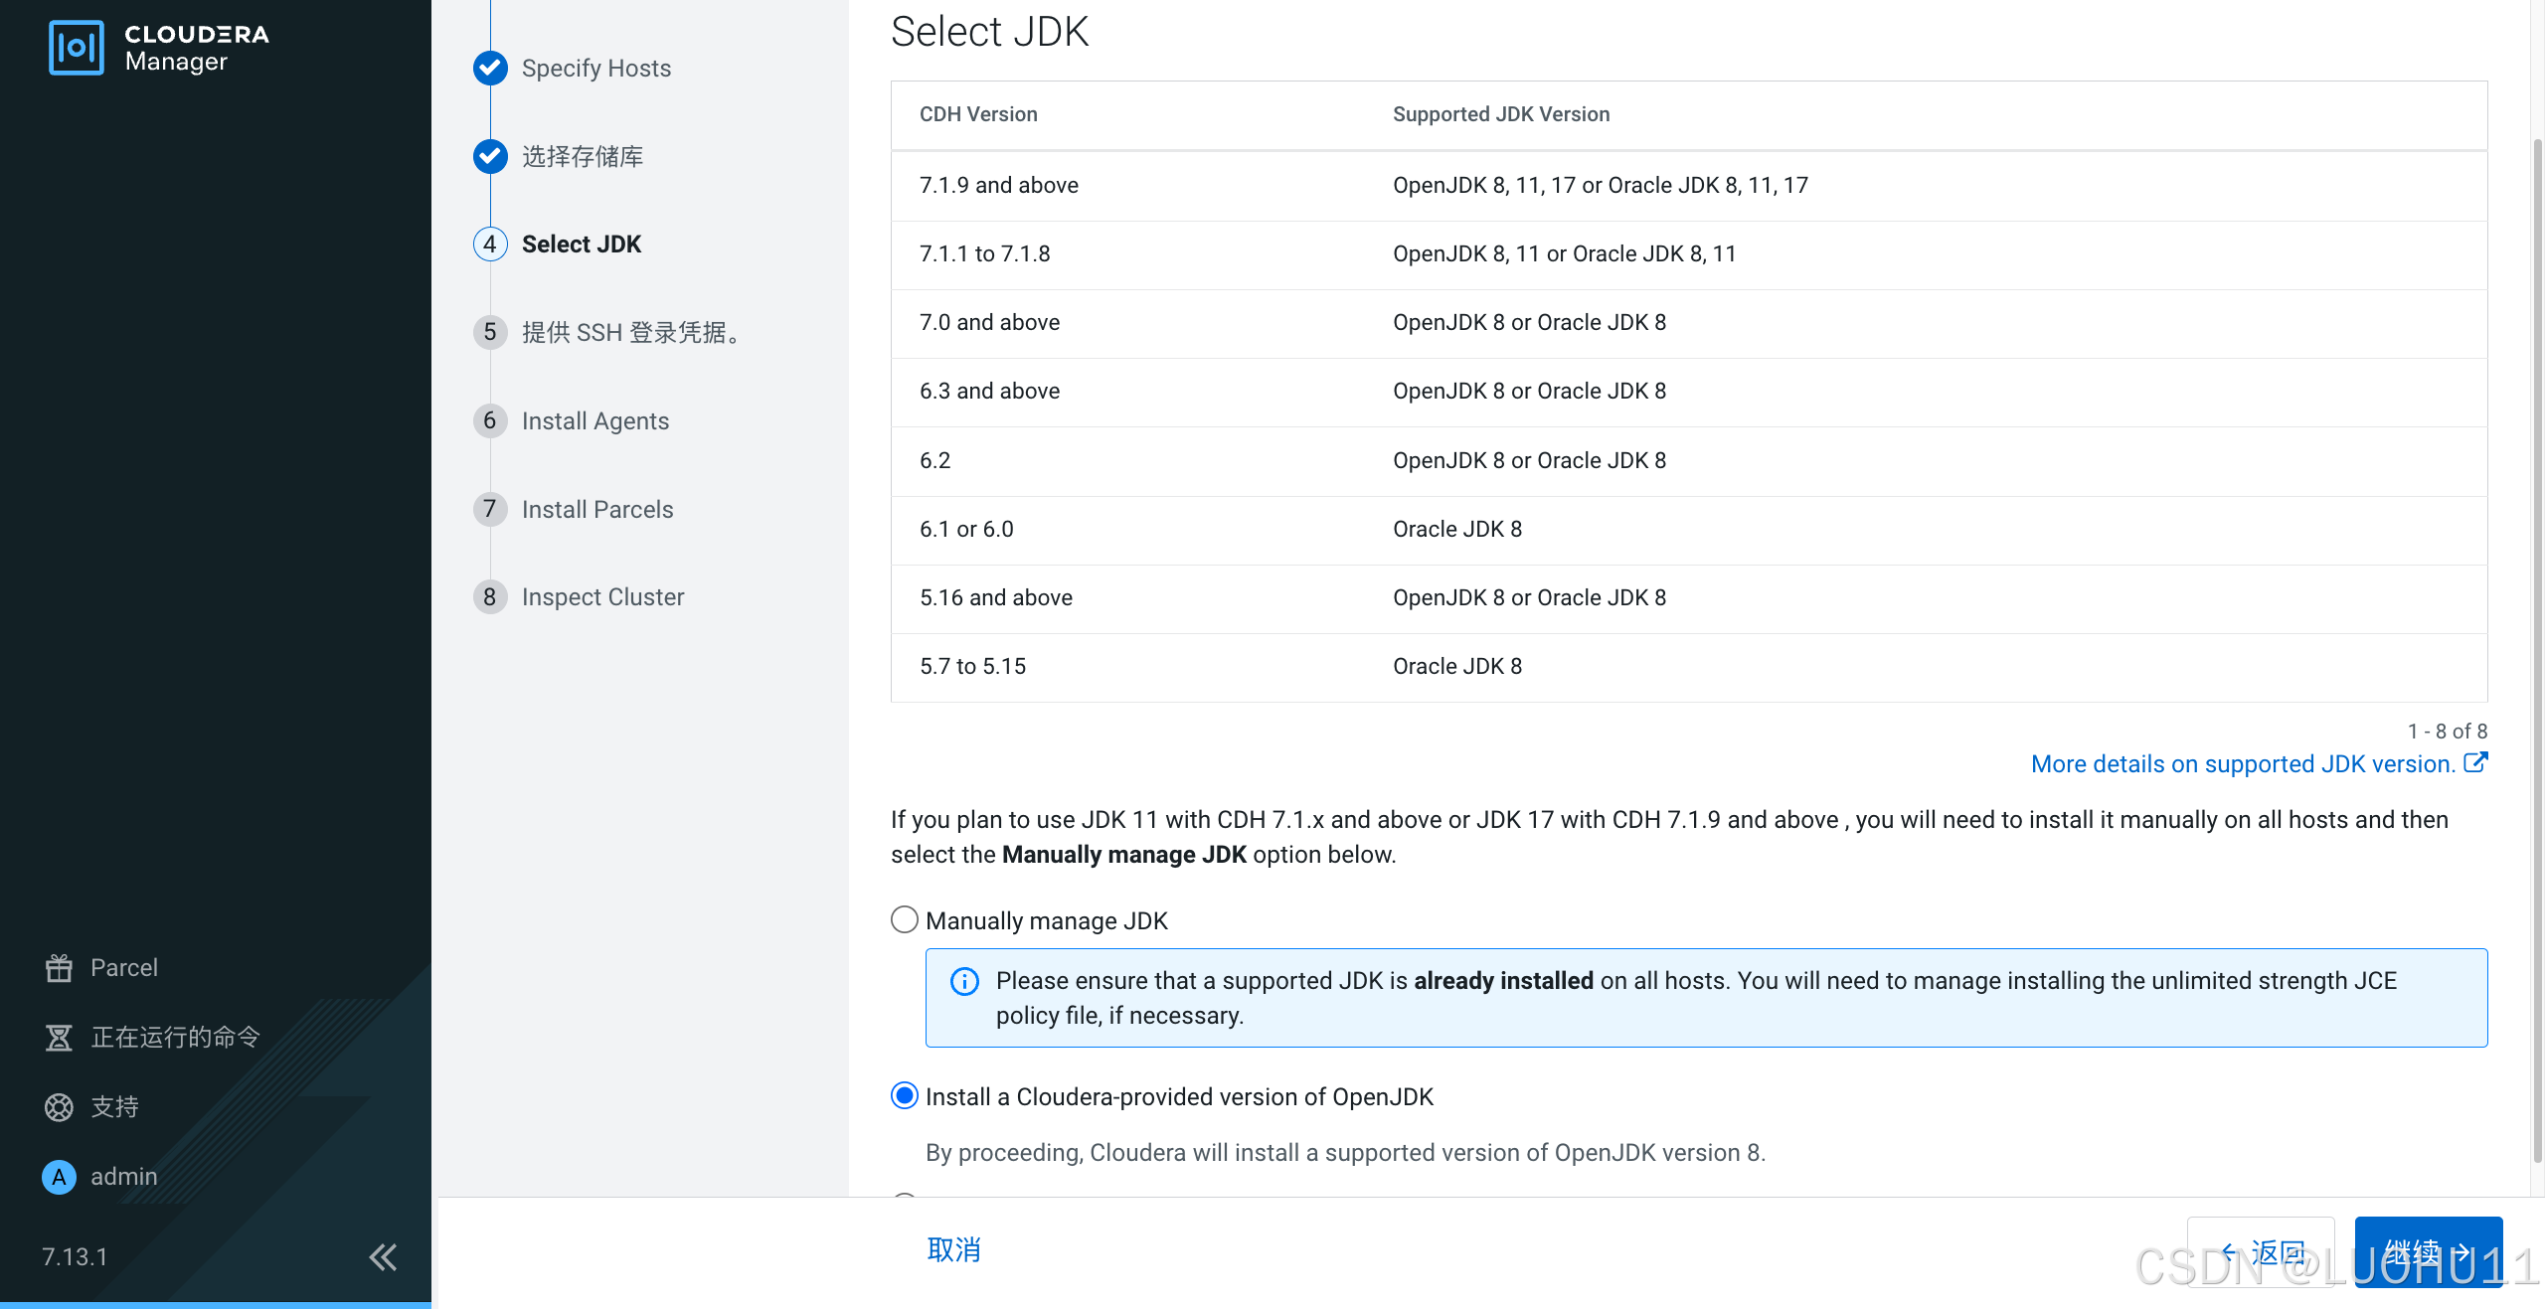Collapse sidebar with double-chevron icon
Screen dimensions: 2545x1309
click(x=383, y=1257)
